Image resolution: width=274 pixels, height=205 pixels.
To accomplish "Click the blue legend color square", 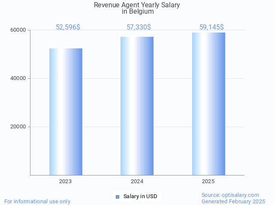I will (x=117, y=196).
